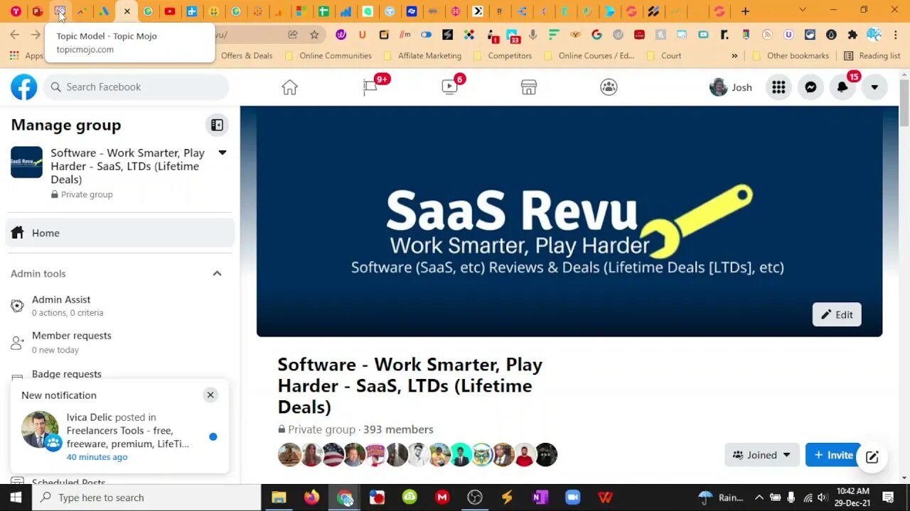
Task: Collapse the Admin tools section
Action: pyautogui.click(x=217, y=273)
